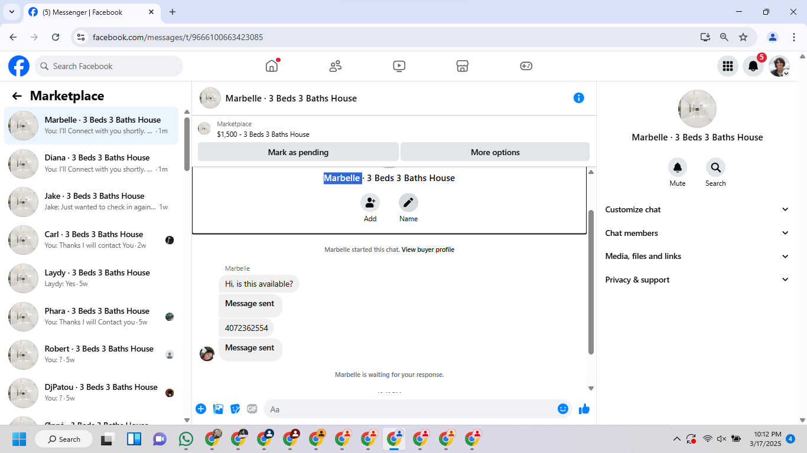Open the Robert 3 Beds 3 Baths chat

(x=92, y=354)
